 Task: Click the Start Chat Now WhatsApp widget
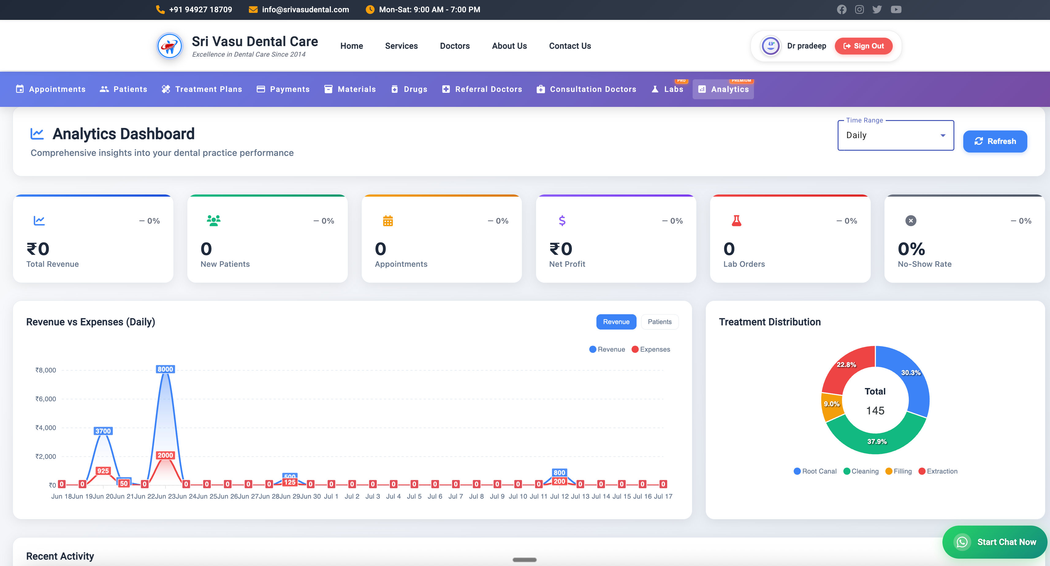(995, 542)
